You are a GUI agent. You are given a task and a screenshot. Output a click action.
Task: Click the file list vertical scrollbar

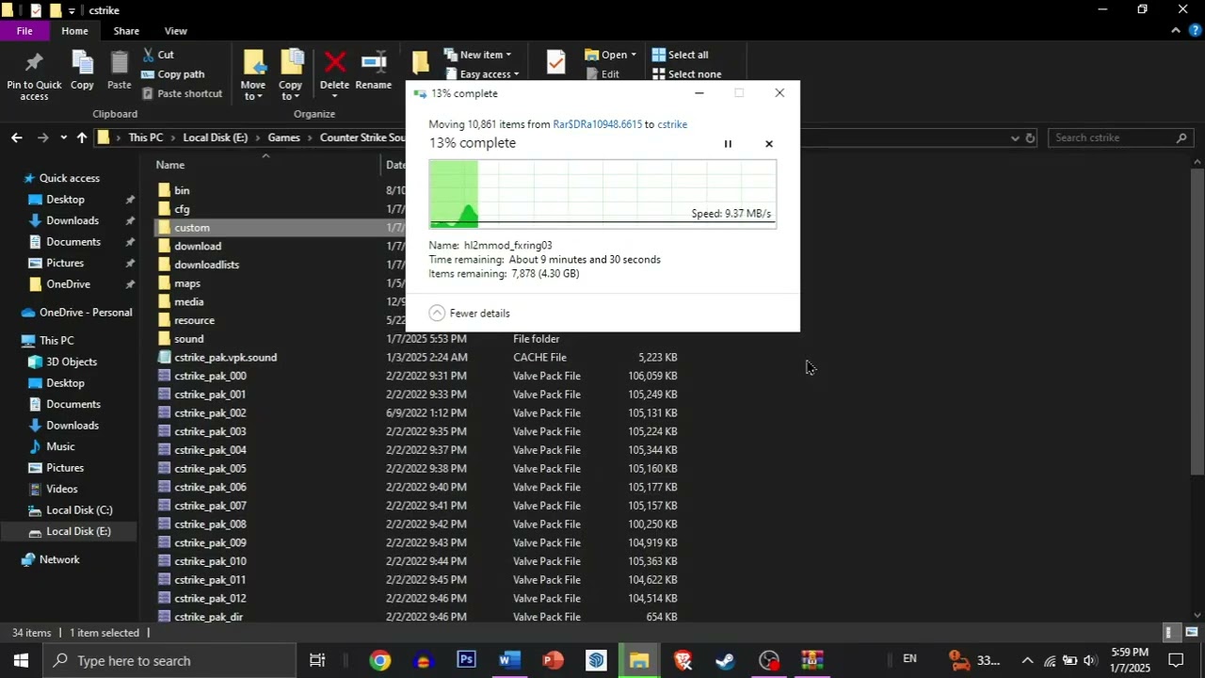coord(1197,323)
